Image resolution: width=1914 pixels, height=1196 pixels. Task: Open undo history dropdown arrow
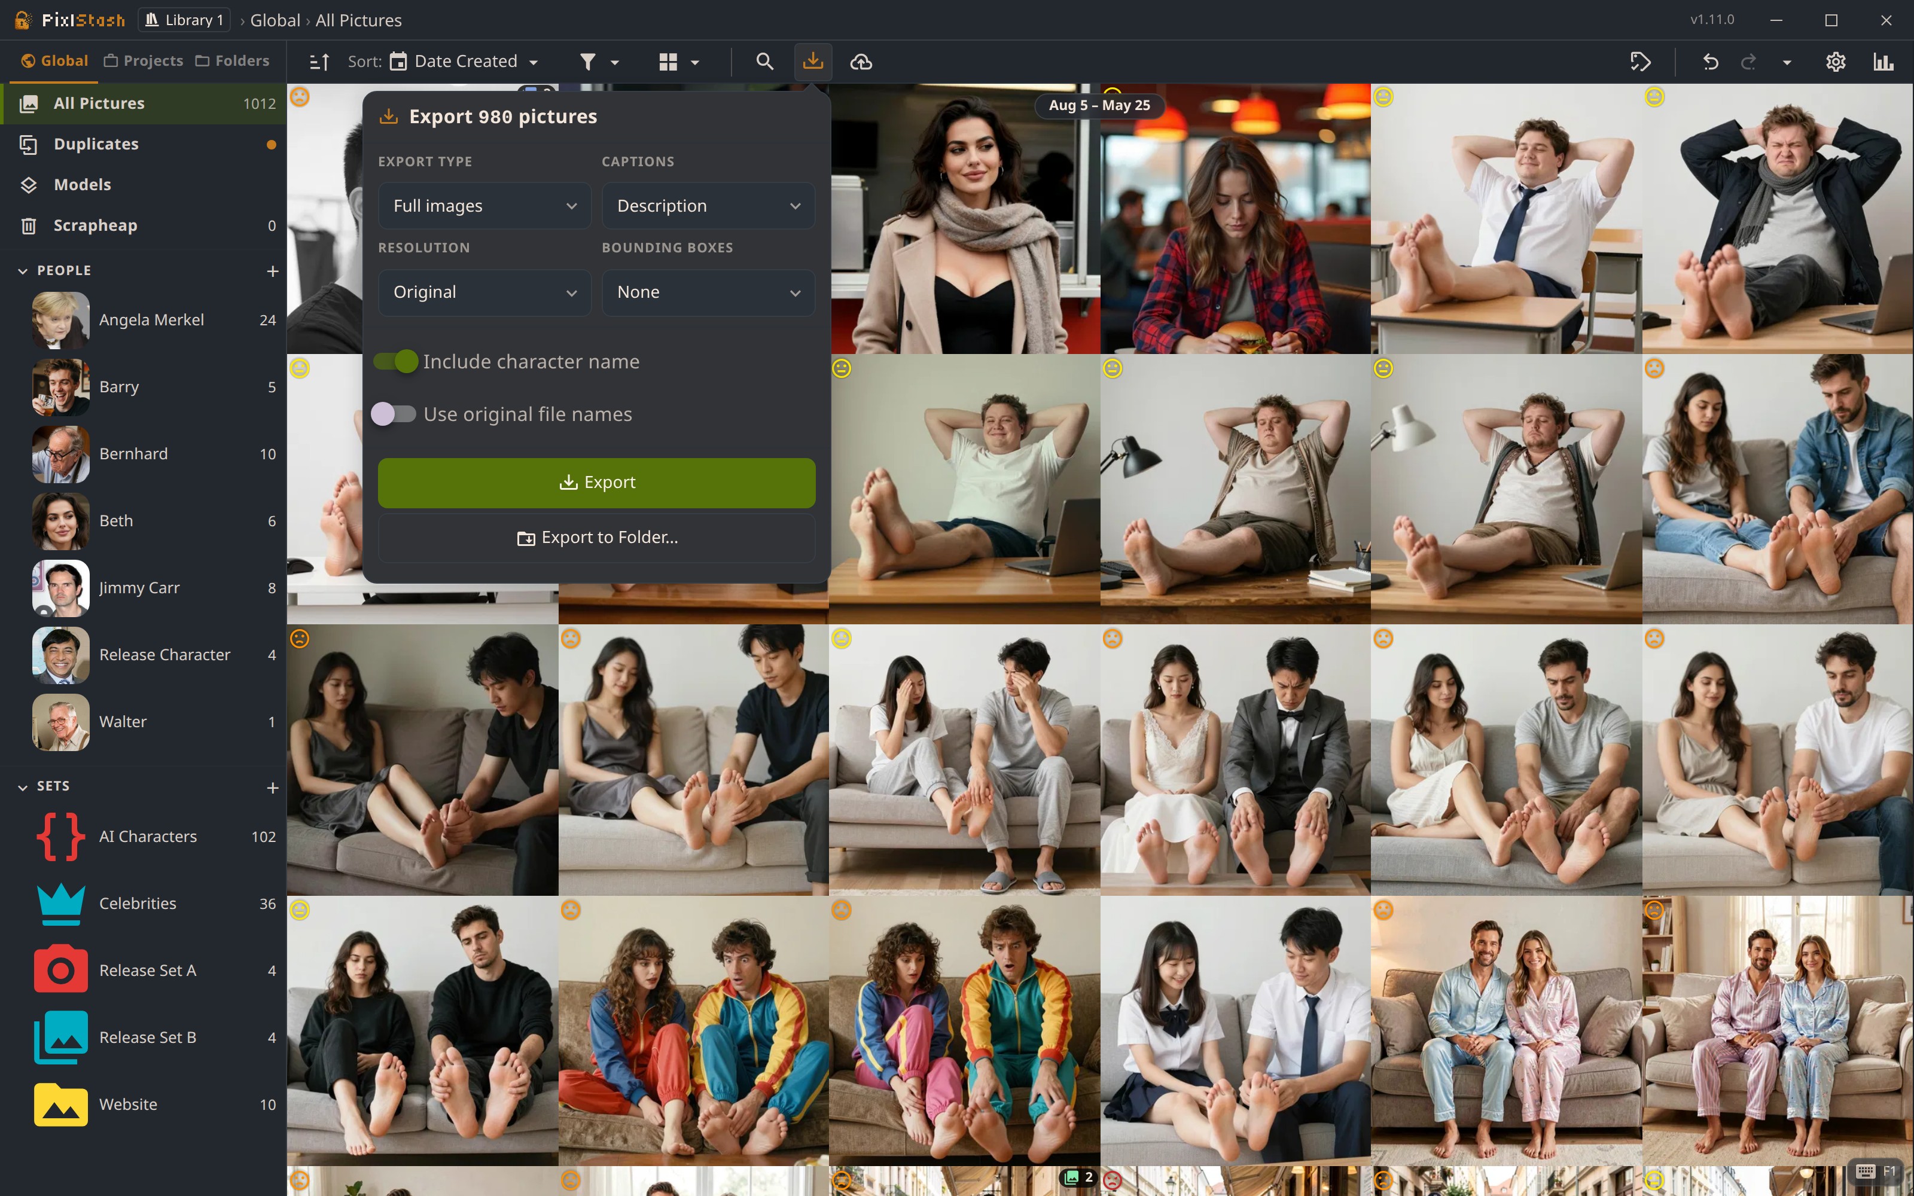coord(1787,62)
